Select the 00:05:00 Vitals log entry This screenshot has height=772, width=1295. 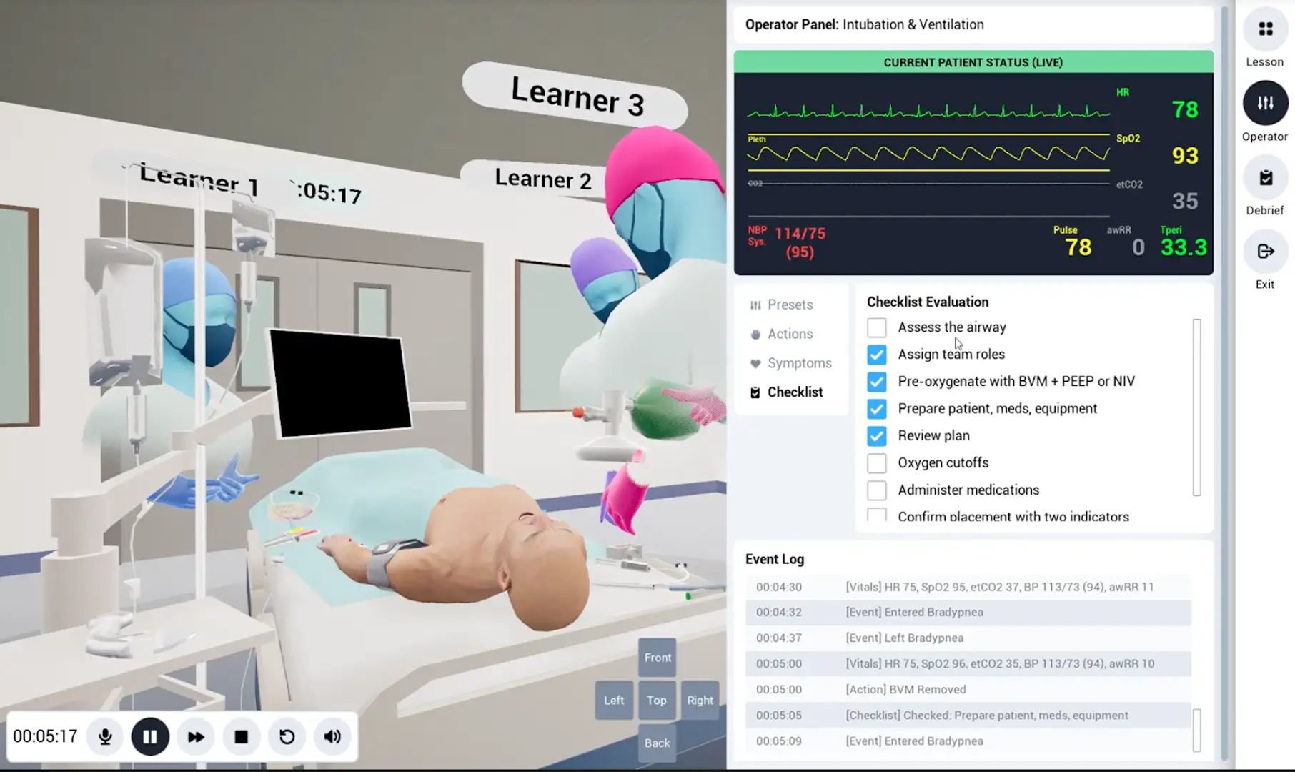click(968, 663)
